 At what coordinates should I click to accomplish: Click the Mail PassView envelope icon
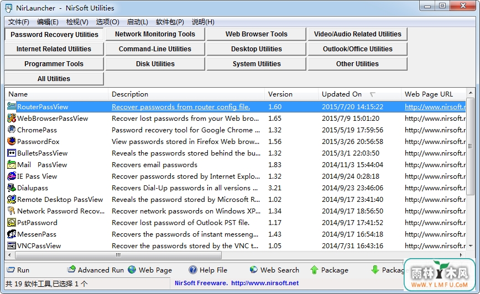point(12,164)
